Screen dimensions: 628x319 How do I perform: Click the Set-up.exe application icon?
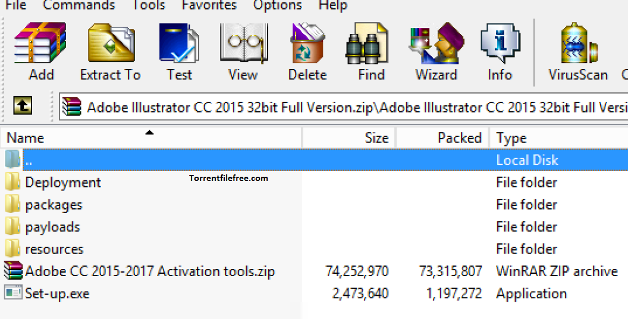[13, 293]
